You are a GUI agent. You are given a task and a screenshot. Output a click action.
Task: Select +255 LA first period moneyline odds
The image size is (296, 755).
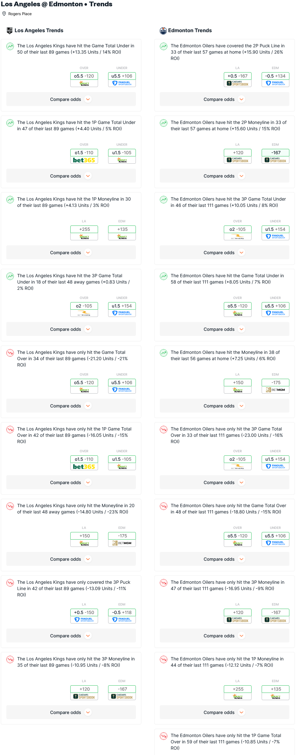[84, 229]
